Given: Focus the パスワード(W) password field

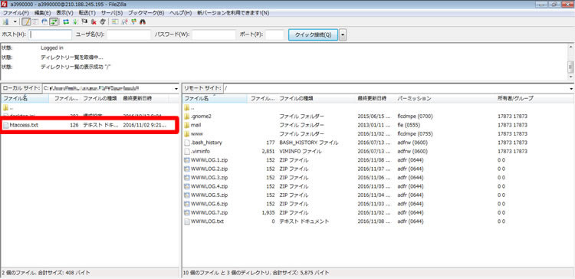Looking at the screenshot, I should coord(214,34).
